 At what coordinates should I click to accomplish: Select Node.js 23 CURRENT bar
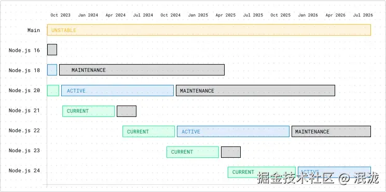(192, 152)
